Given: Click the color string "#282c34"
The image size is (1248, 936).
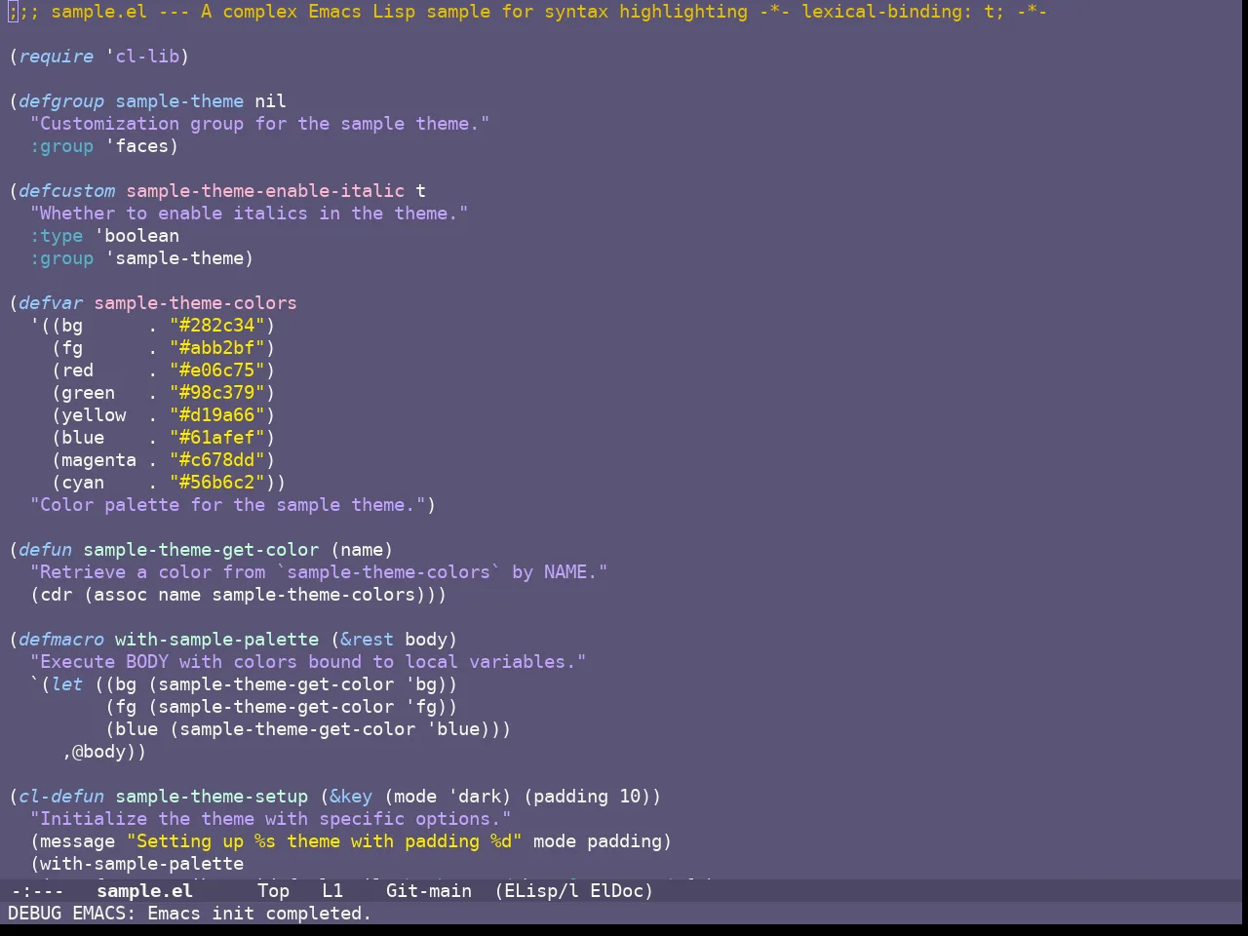Looking at the screenshot, I should point(216,326).
